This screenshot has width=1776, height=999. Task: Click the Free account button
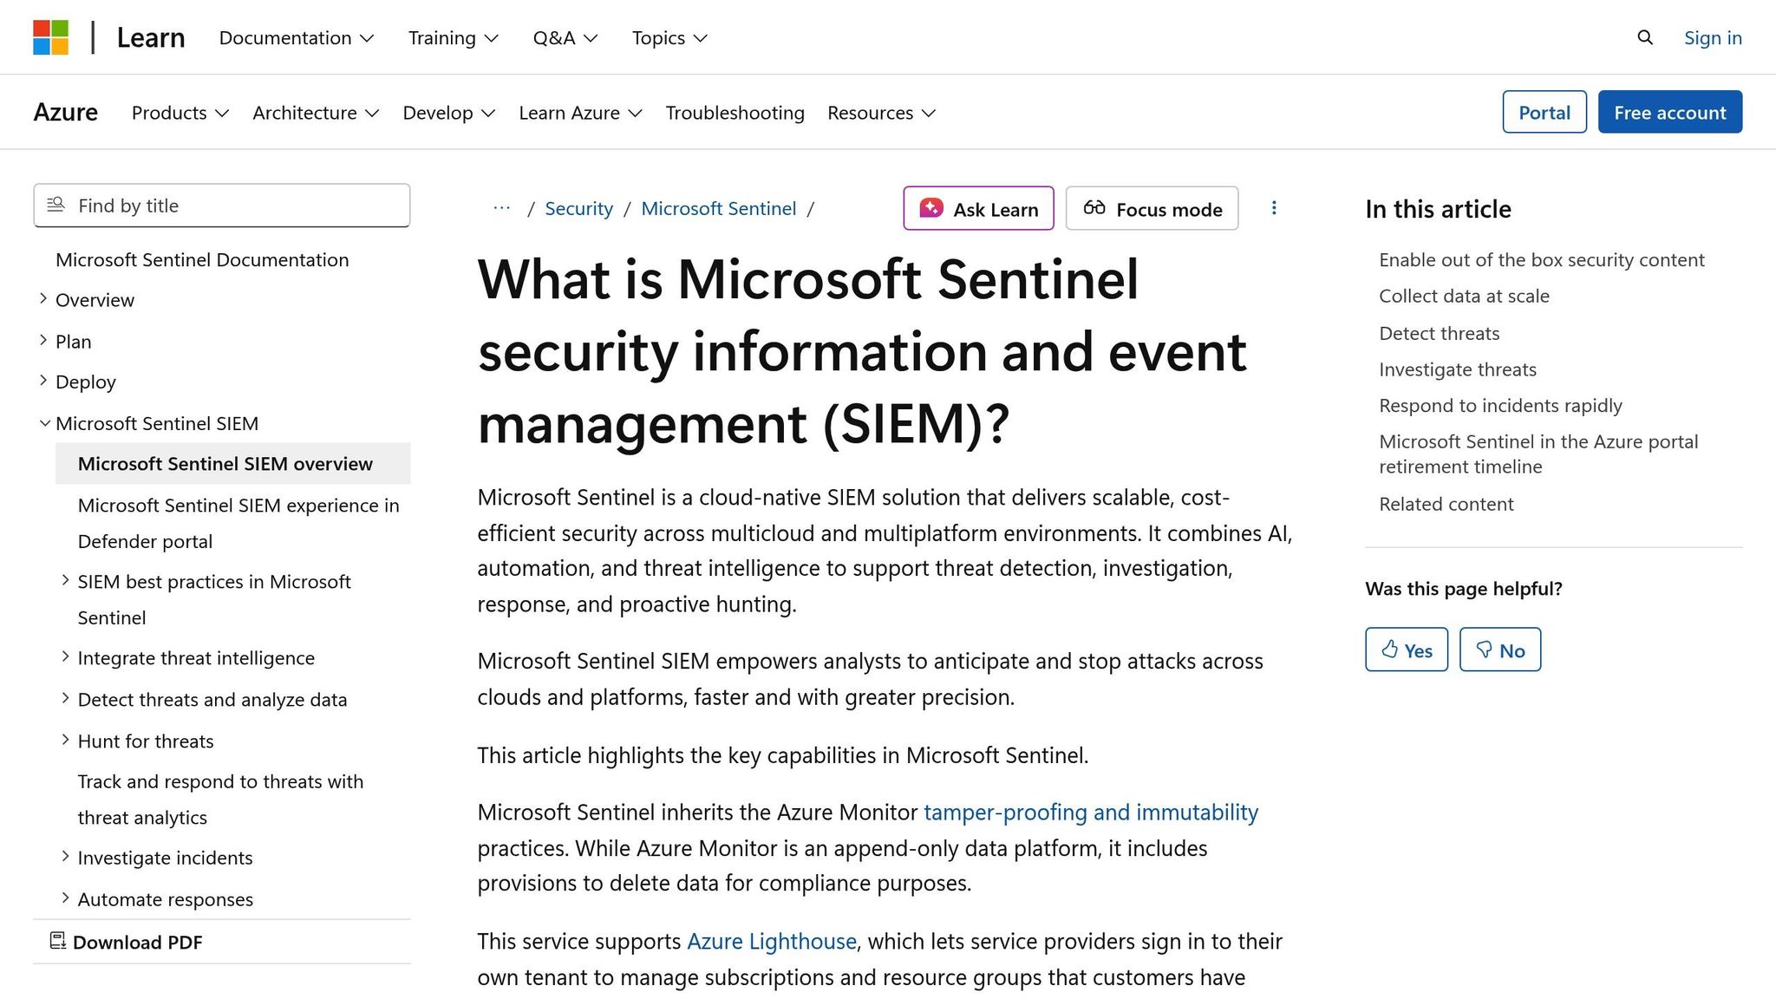(x=1669, y=112)
